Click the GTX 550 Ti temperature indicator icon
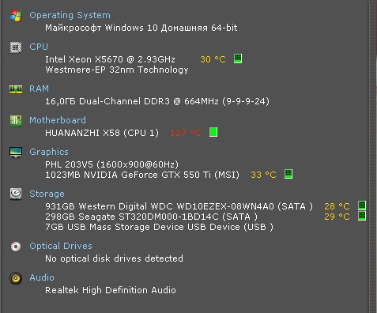377x313 pixels. pyautogui.click(x=288, y=174)
